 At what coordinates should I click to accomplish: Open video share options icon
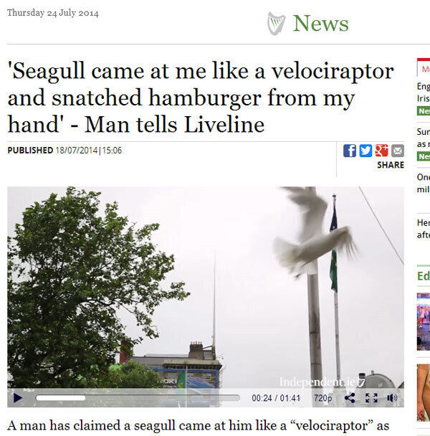350,398
